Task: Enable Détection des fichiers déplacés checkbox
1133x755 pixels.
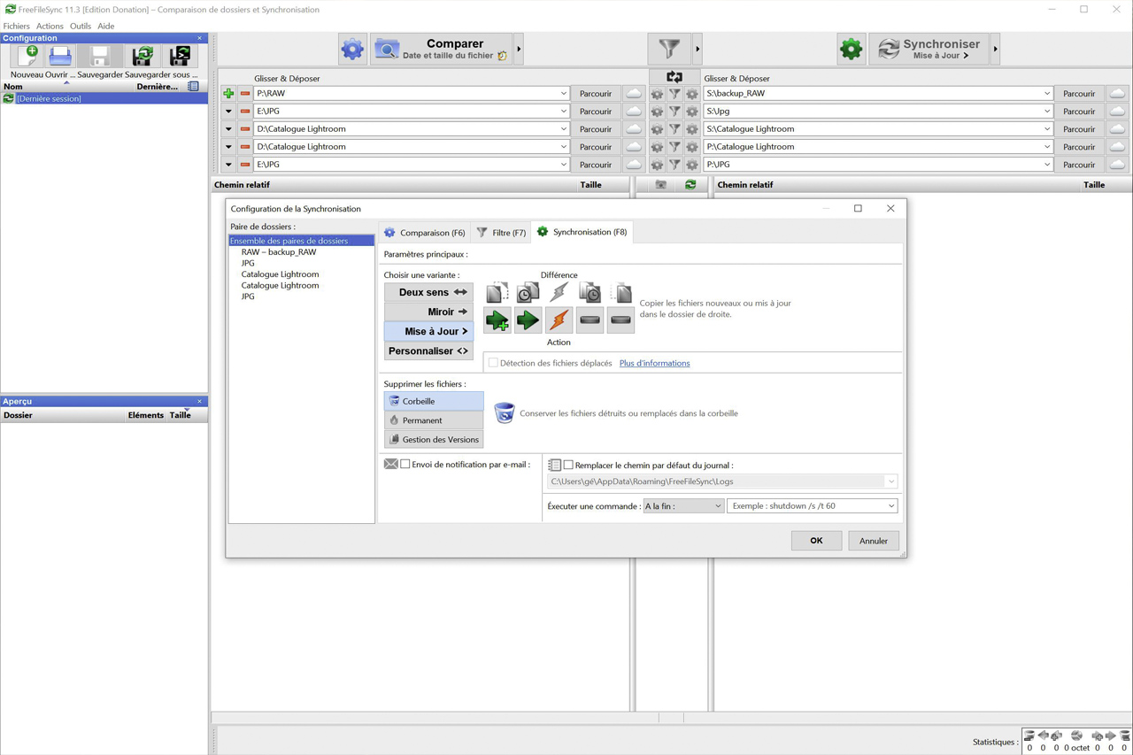Action: coord(493,363)
